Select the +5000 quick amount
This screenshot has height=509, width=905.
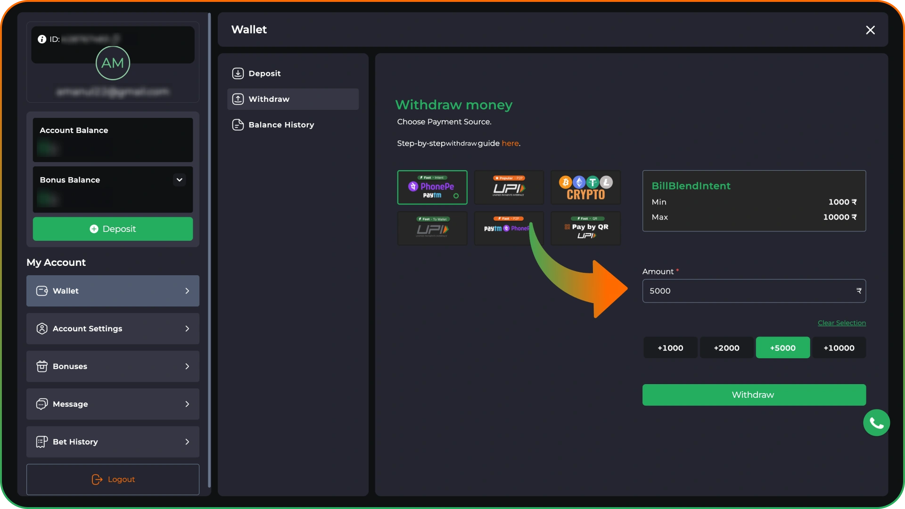[x=782, y=348]
